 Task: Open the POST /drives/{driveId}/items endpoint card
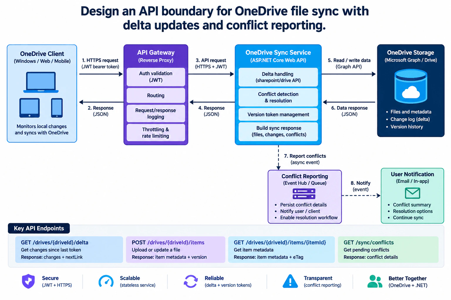point(176,250)
